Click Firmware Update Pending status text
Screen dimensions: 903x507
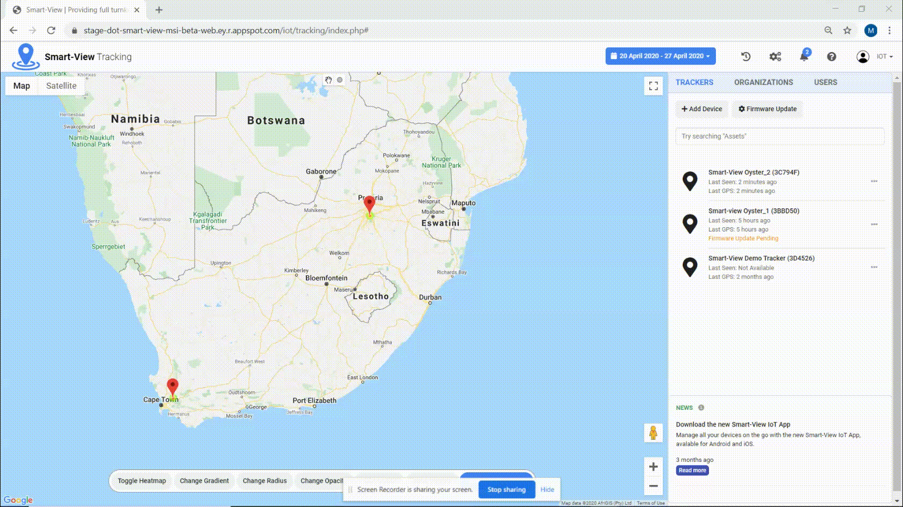click(743, 238)
